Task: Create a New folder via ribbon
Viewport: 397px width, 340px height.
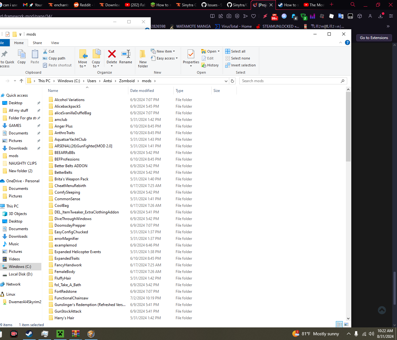Action: pos(143,58)
